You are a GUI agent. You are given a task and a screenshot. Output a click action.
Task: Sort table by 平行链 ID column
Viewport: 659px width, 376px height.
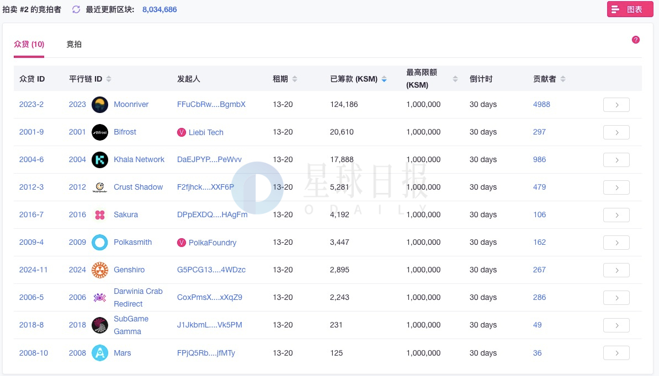(x=109, y=79)
